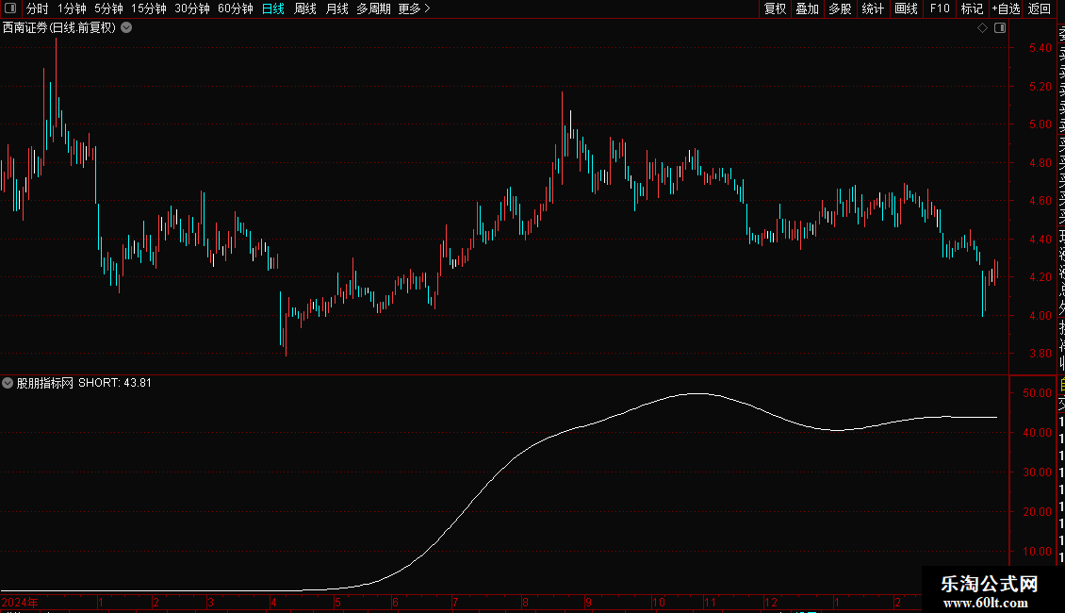This screenshot has height=613, width=1065.
Task: Toggle the side panel icon at toolbar left
Action: tap(10, 8)
